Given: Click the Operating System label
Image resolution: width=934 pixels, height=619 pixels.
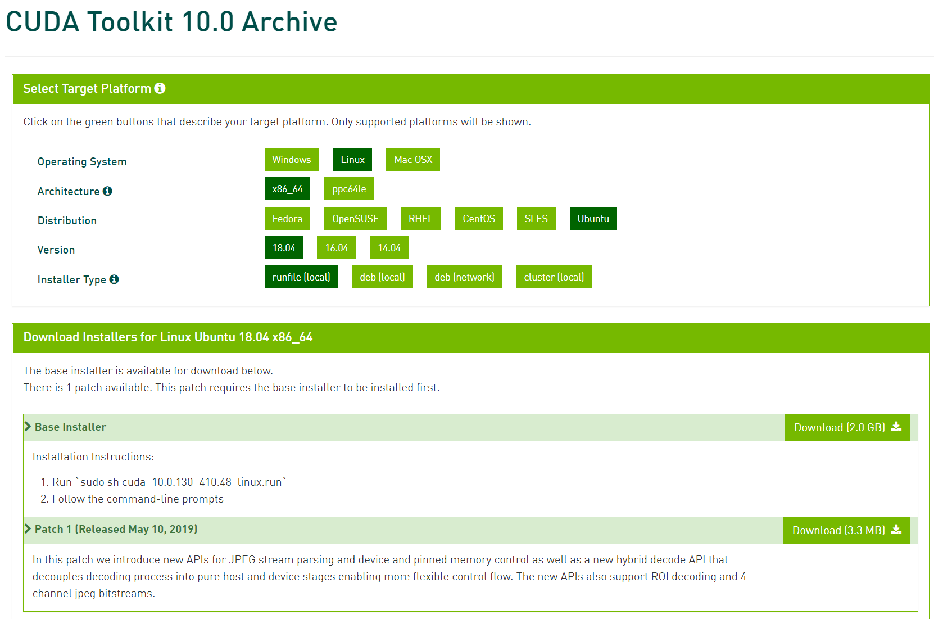Looking at the screenshot, I should [82, 162].
